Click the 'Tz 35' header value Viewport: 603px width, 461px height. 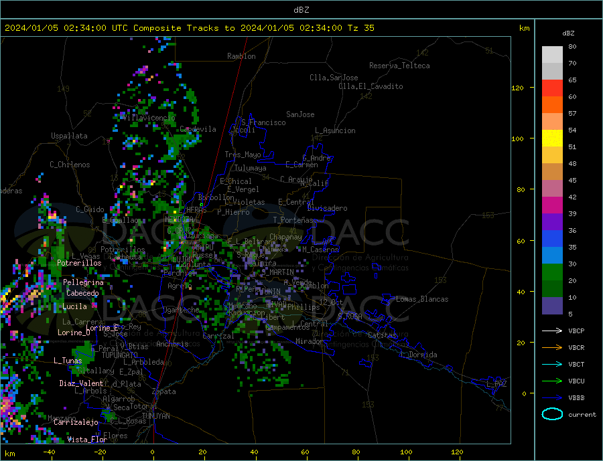pyautogui.click(x=360, y=28)
